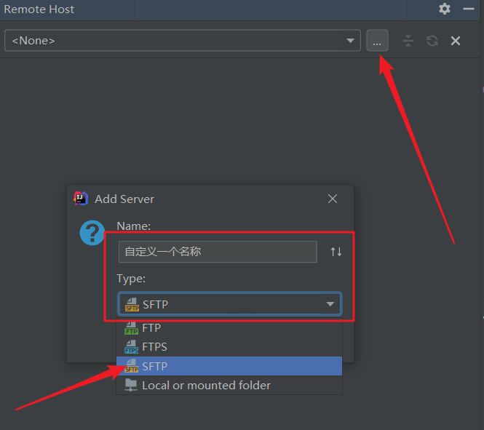Click the arrow on the <None> combo box
Viewport: 484px width, 430px height.
pos(351,41)
